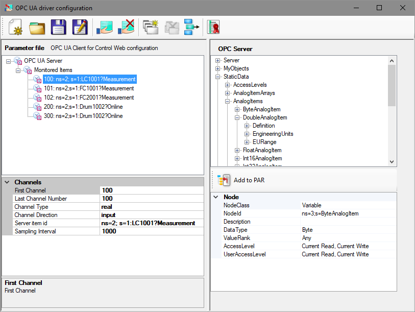Select item 300: ns=2;s=1:Drum1002?Online
The image size is (415, 312).
click(x=83, y=116)
